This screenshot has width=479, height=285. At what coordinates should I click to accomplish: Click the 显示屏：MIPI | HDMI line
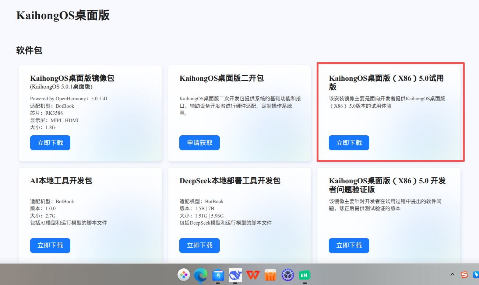pyautogui.click(x=54, y=120)
